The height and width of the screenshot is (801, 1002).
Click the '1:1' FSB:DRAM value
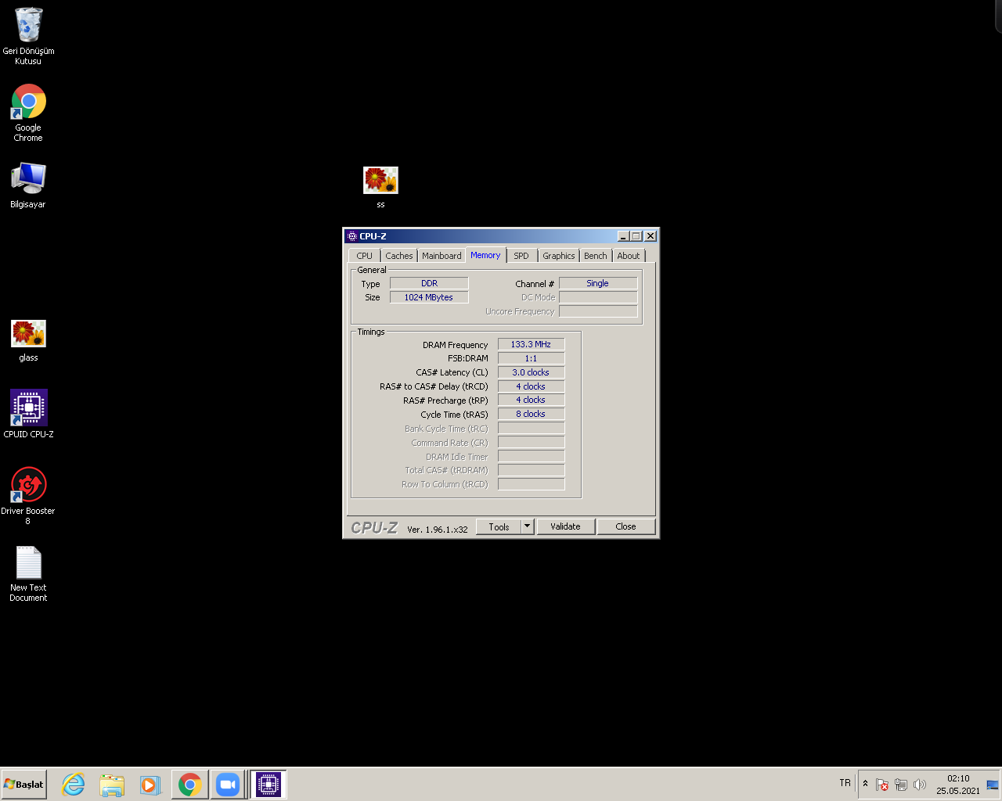point(531,358)
